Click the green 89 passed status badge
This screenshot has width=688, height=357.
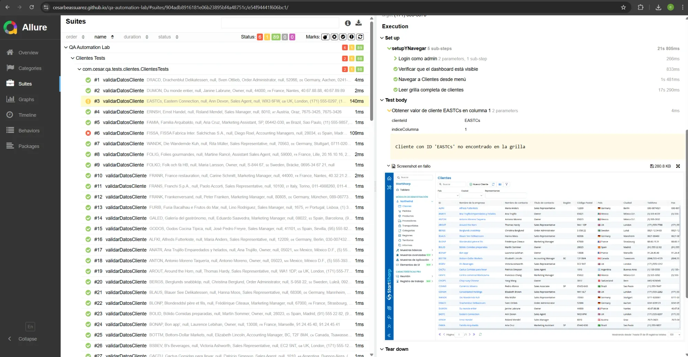[x=276, y=37]
